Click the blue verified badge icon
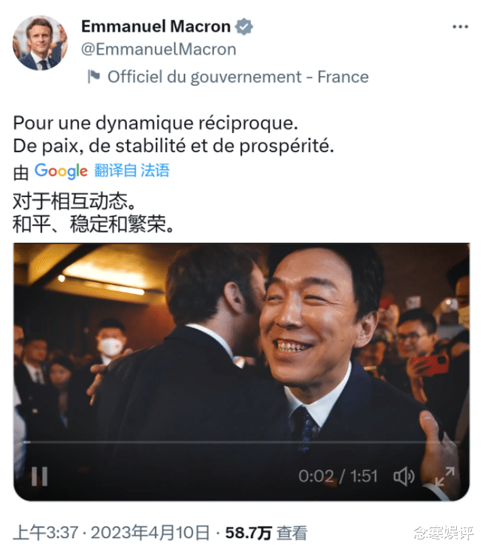This screenshot has height=550, width=481. click(244, 26)
